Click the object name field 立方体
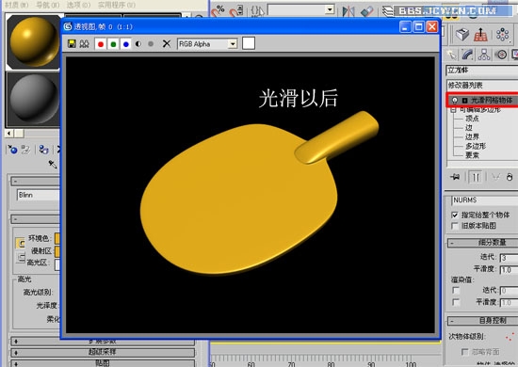Screen dimensions: 518x367 click(x=482, y=70)
